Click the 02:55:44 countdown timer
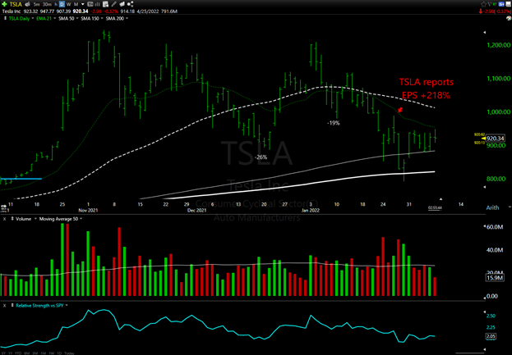Viewport: 512px width, 355px height. pyautogui.click(x=435, y=207)
